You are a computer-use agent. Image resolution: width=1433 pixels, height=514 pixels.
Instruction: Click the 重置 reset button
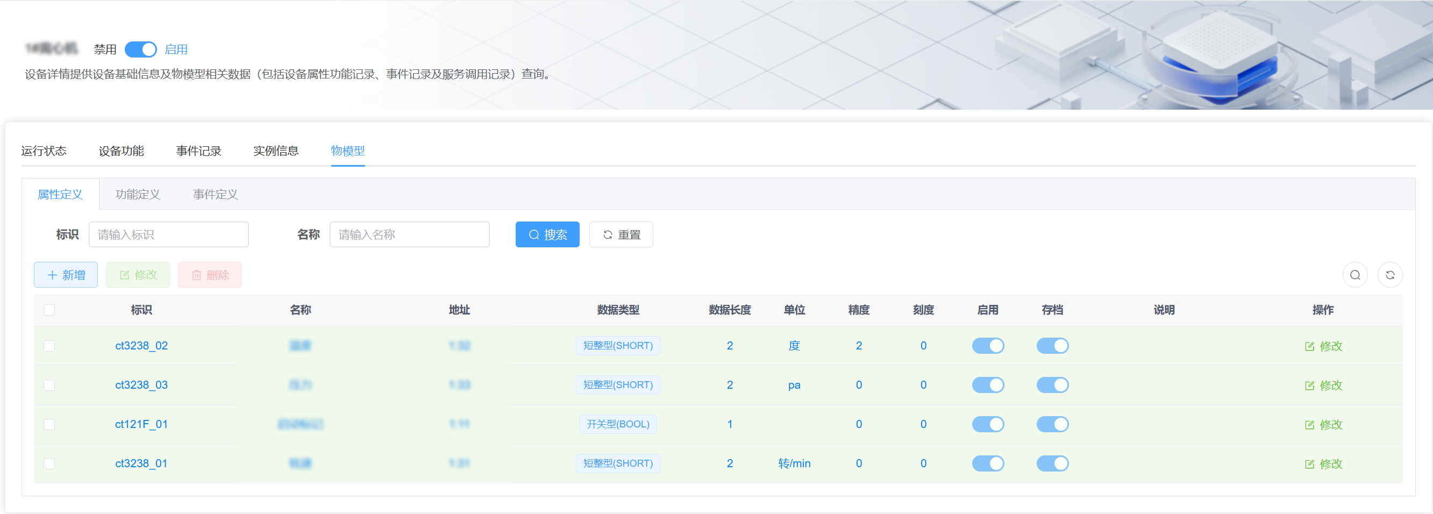(x=621, y=235)
